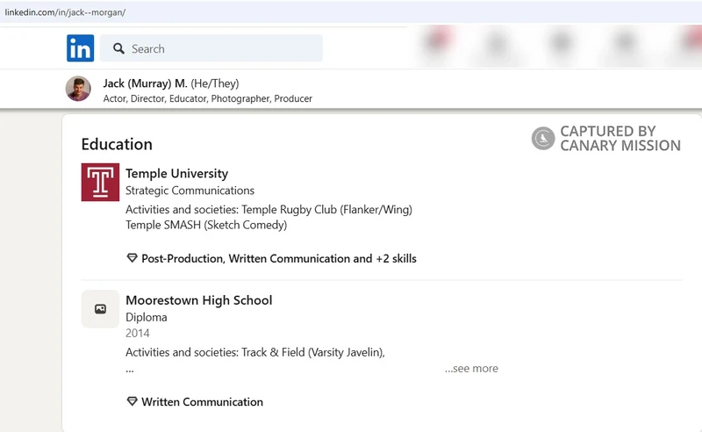Open the Written Communication skill link
Screen dimensions: 702x432
pyautogui.click(x=203, y=402)
